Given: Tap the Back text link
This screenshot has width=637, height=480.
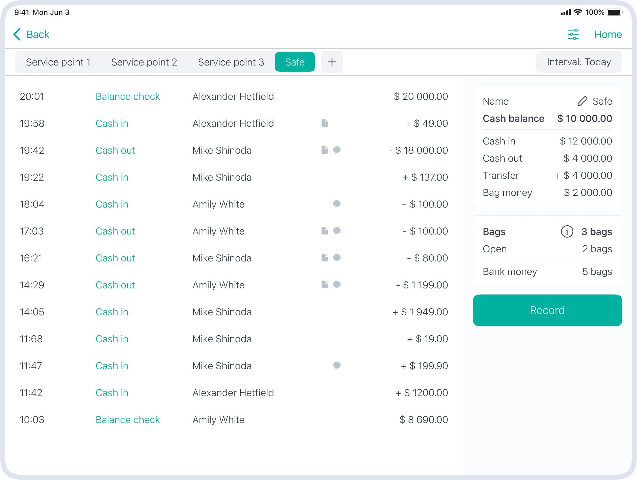Looking at the screenshot, I should [38, 34].
